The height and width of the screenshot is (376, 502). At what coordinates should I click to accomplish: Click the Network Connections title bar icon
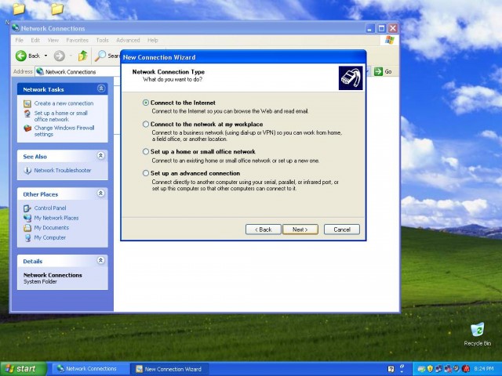16,28
